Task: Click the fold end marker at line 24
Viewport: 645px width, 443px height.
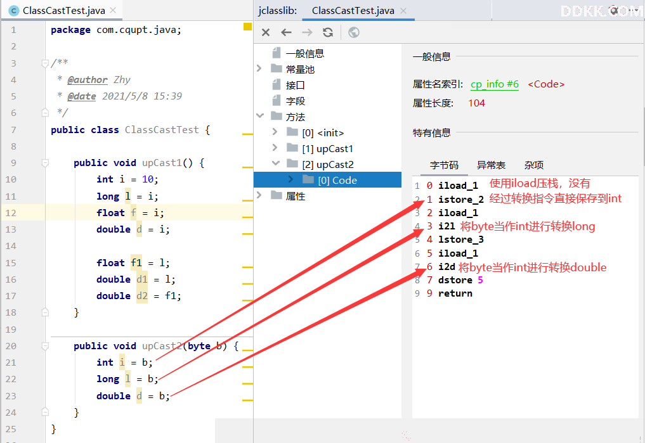Action: 45,412
